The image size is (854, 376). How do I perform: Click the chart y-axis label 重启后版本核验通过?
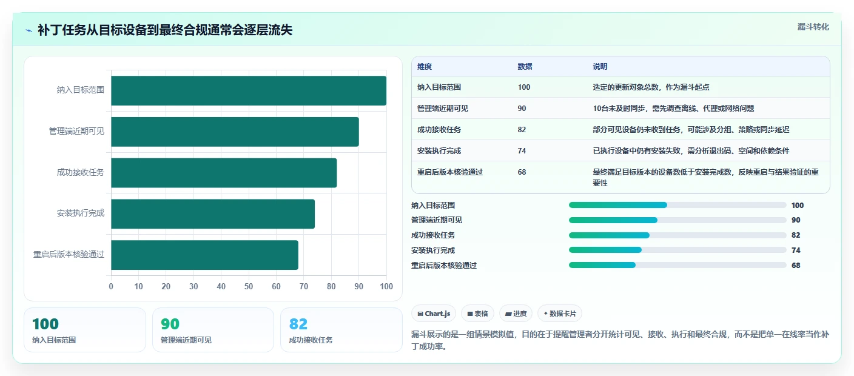(69, 254)
